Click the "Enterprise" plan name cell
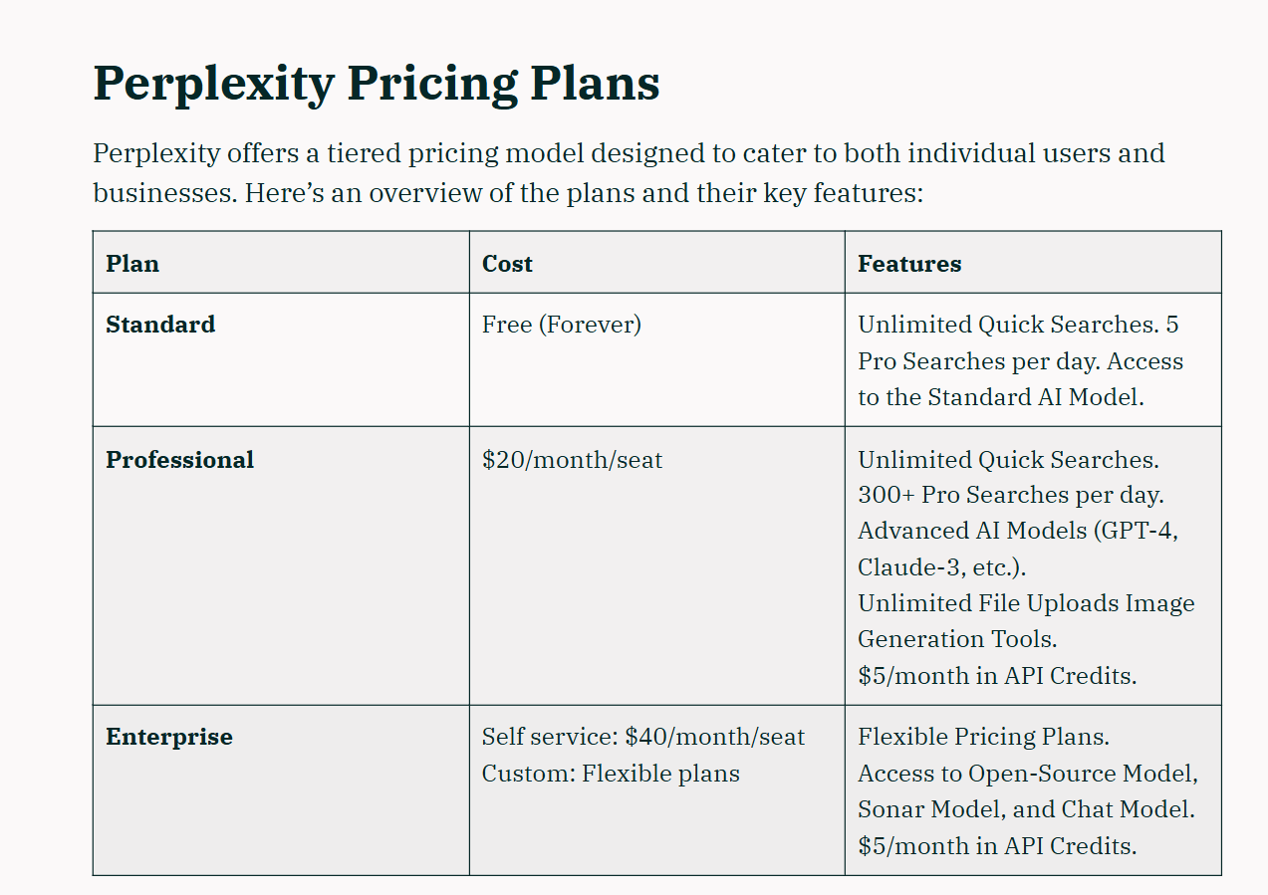This screenshot has width=1268, height=895. (x=169, y=738)
